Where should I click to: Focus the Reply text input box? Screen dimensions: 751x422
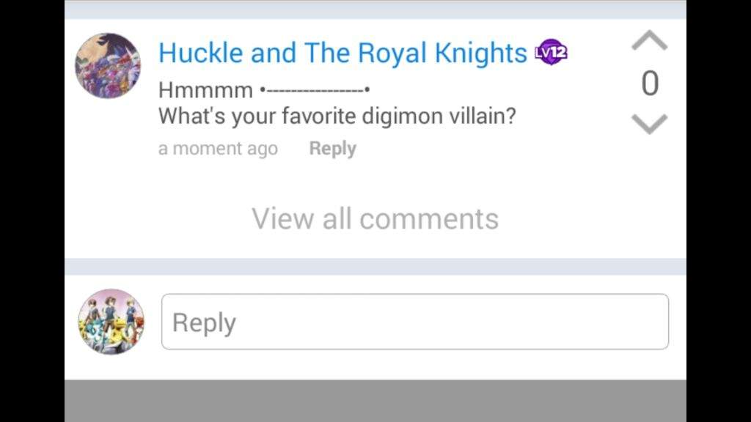(415, 322)
